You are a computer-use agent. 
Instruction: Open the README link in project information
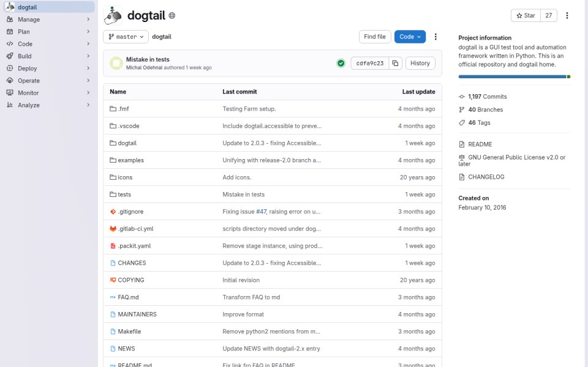(480, 144)
